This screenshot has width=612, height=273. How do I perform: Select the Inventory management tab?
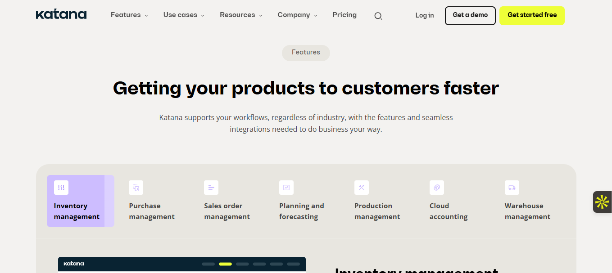[81, 201]
